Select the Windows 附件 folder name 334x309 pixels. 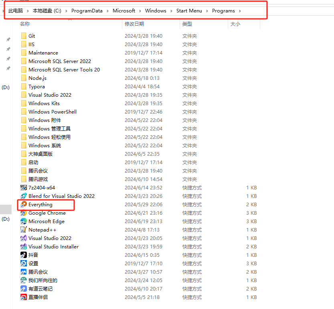point(45,120)
